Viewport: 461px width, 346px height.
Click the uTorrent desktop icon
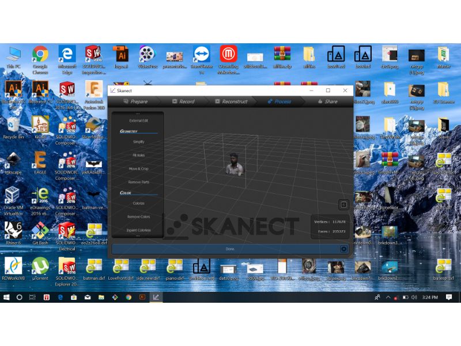point(40,269)
